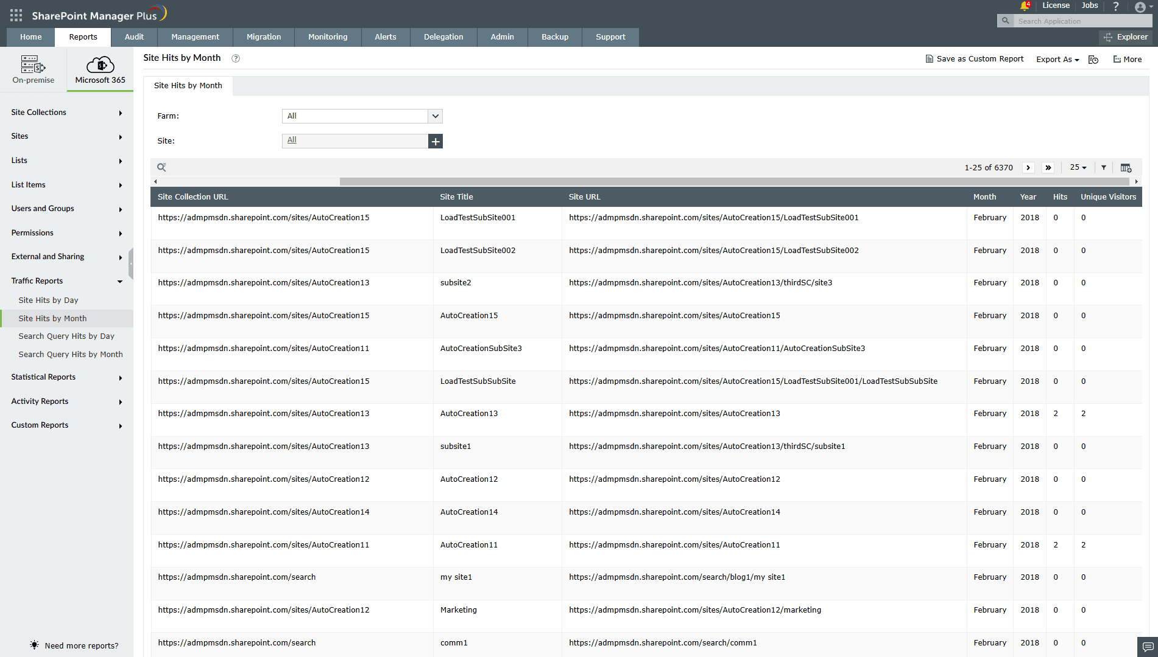Open the help question mark in header

[x=1116, y=6]
